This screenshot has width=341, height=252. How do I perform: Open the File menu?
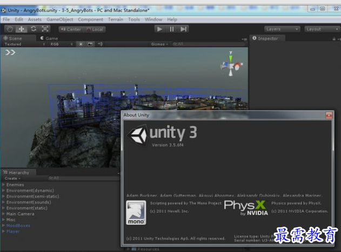tap(6, 19)
